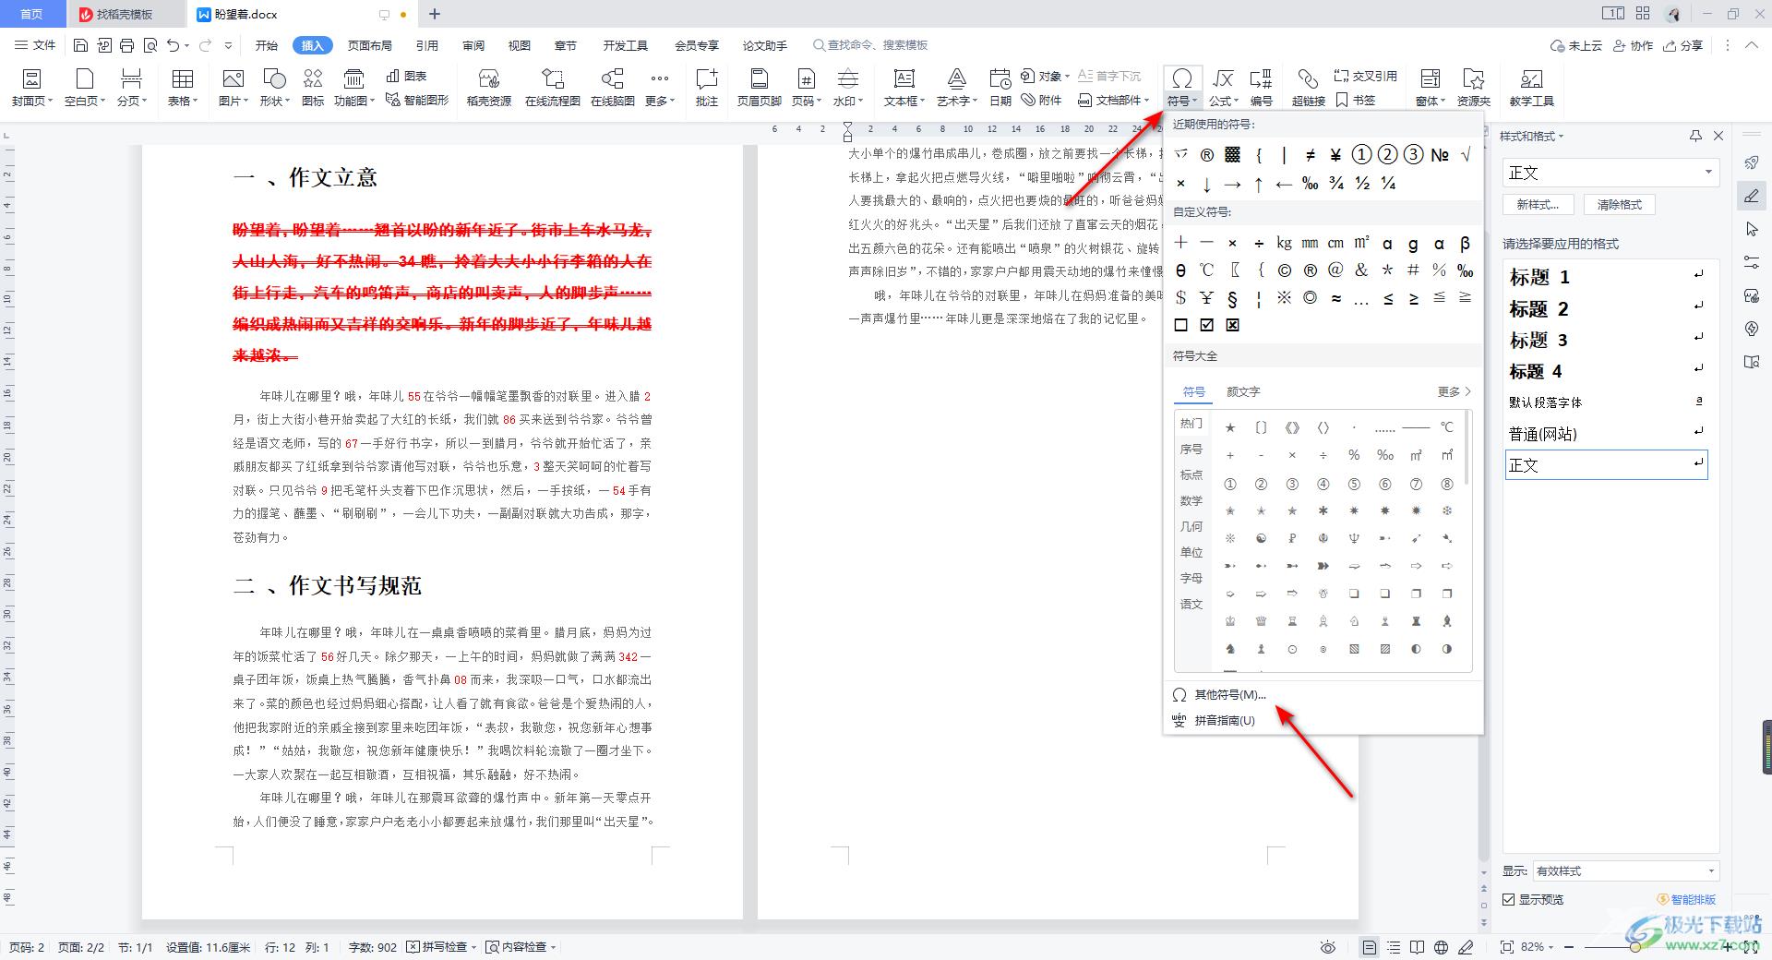Expand the page break (分页) dropdown
The image size is (1772, 960).
point(144,102)
